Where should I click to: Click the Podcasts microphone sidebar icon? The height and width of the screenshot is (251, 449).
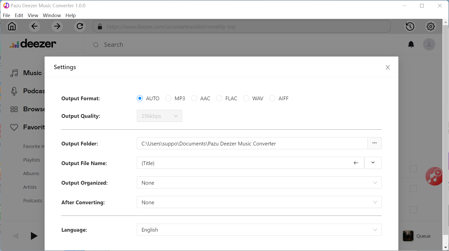14,91
